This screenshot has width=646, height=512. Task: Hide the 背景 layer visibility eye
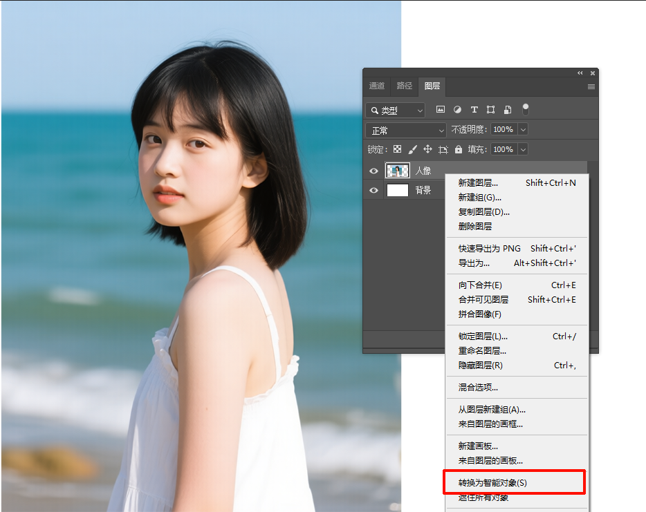pos(373,190)
